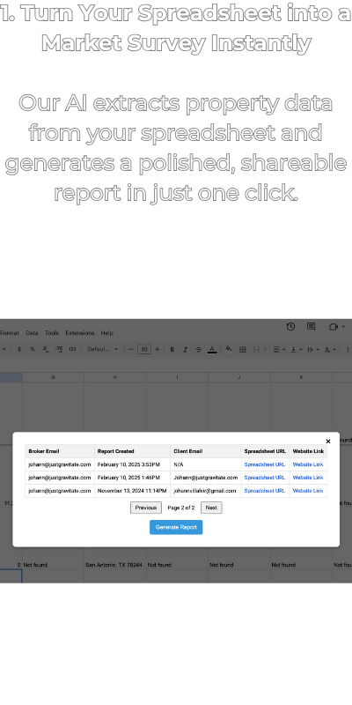Open Website Link for November 13, 2024 report
This screenshot has width=352, height=705.
(x=308, y=491)
